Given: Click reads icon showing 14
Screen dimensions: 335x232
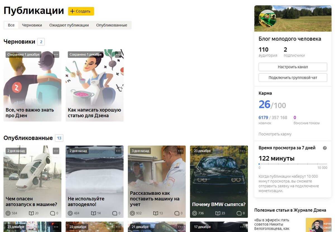Looking at the screenshot, I should tap(94, 213).
